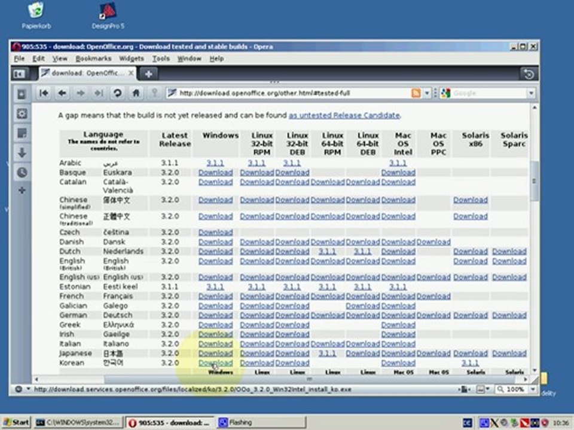
Task: Toggle the sidebar panel button left of tabs
Action: [x=19, y=74]
